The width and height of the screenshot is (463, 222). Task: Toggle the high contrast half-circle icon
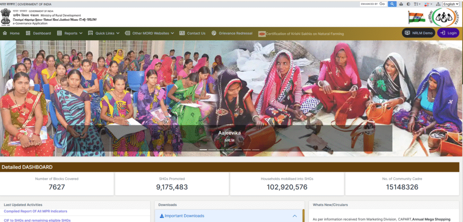[408, 4]
